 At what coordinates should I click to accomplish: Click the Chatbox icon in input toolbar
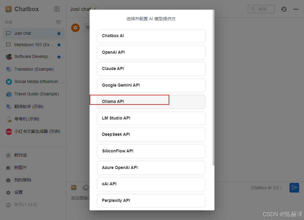click(x=74, y=187)
